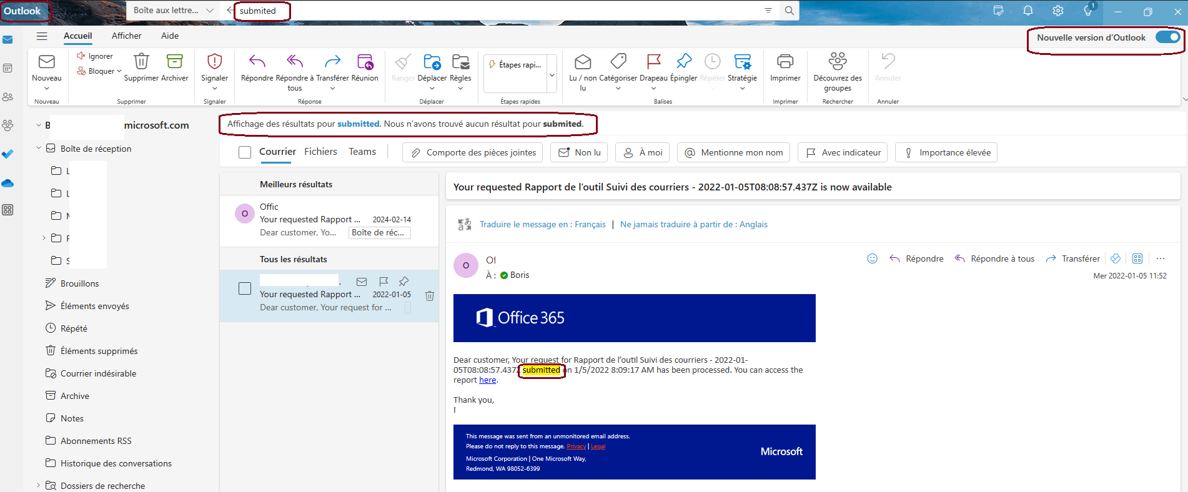Click the Ignorer icon
Image resolution: width=1188 pixels, height=492 pixels.
point(81,56)
